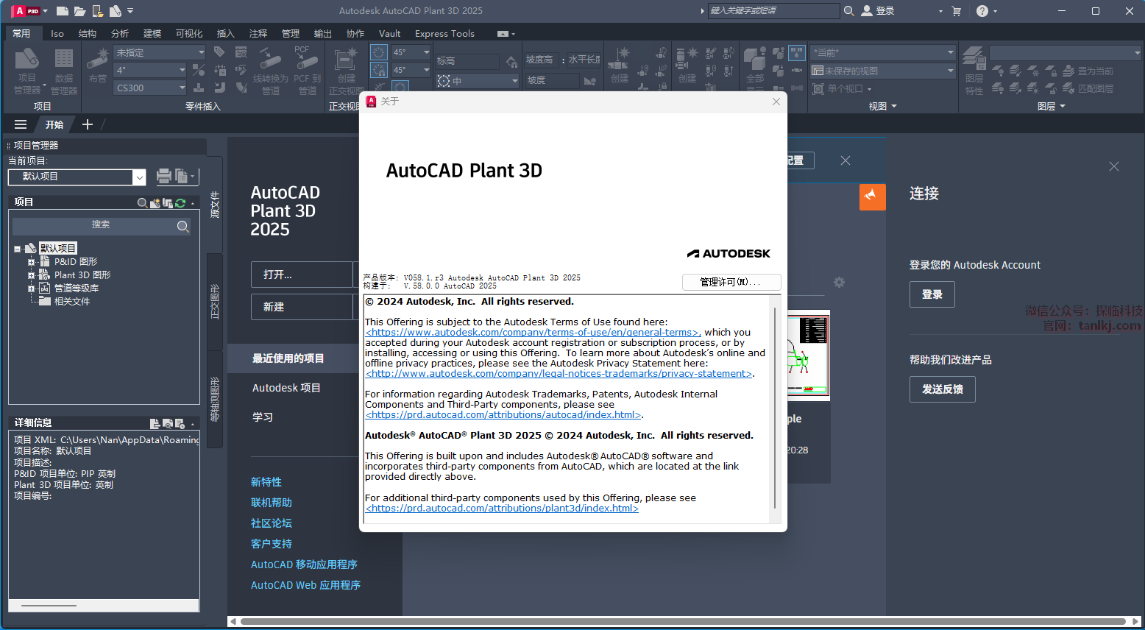Click the Open folder icon in quick access toolbar
This screenshot has height=630, width=1145.
pos(80,11)
